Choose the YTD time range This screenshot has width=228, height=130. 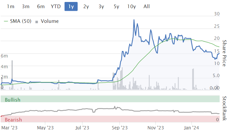point(56,7)
